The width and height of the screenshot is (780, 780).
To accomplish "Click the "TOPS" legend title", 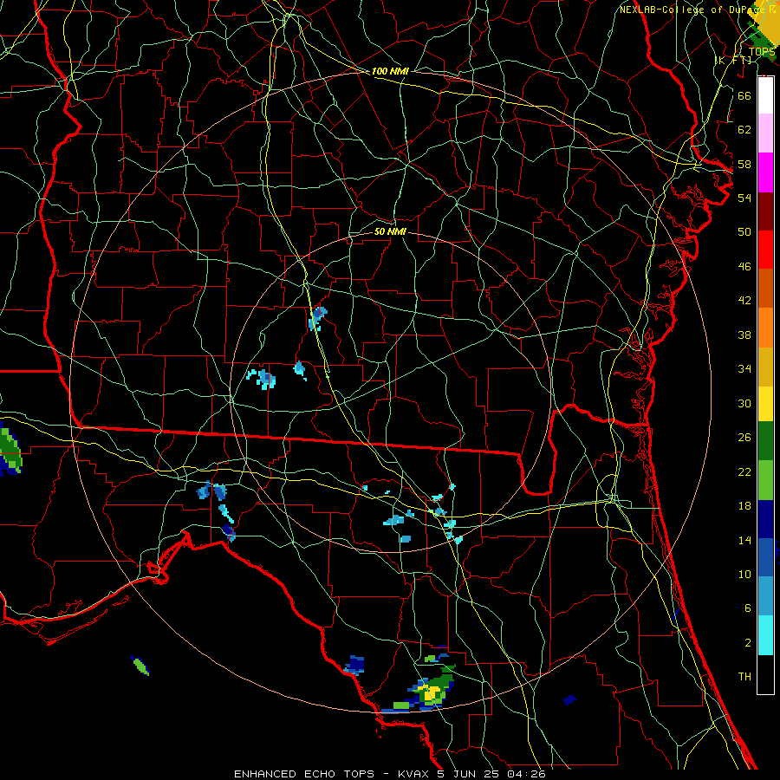I will [762, 52].
